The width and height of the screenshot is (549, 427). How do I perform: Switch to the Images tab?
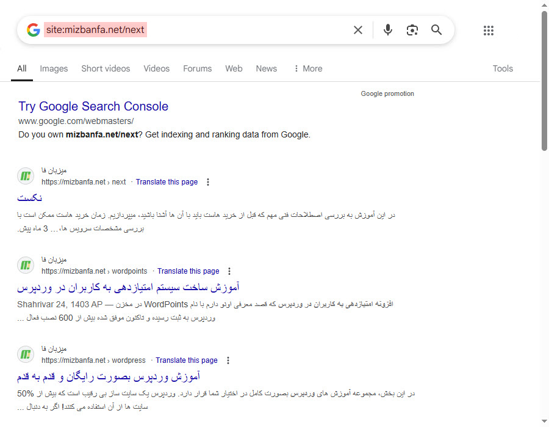(x=54, y=68)
